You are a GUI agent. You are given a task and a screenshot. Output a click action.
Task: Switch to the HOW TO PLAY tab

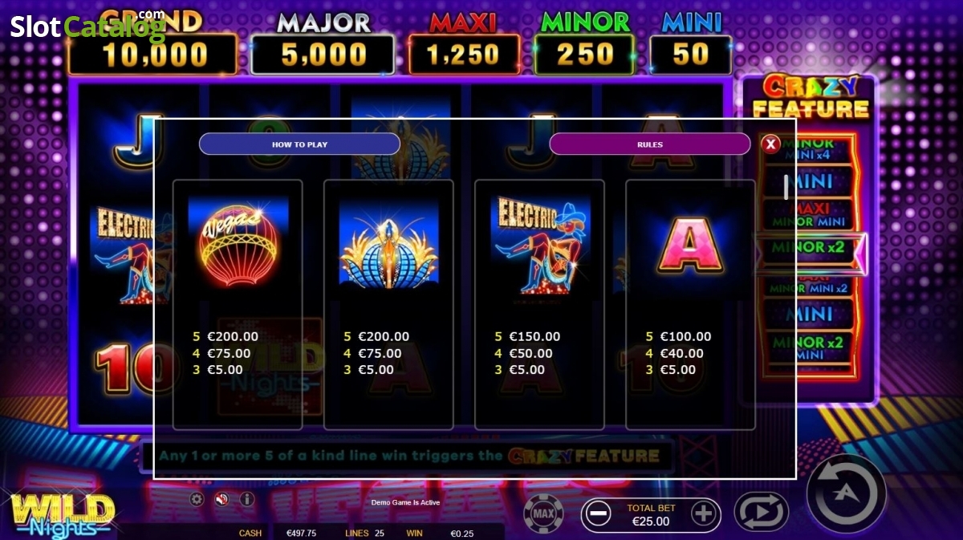(299, 144)
